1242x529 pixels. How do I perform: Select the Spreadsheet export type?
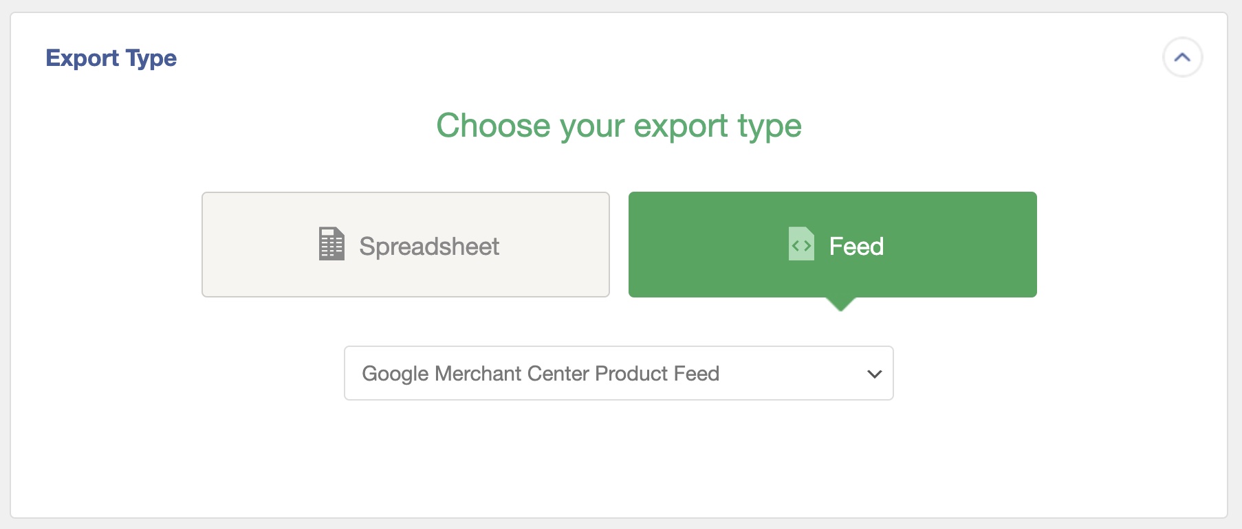(x=406, y=245)
